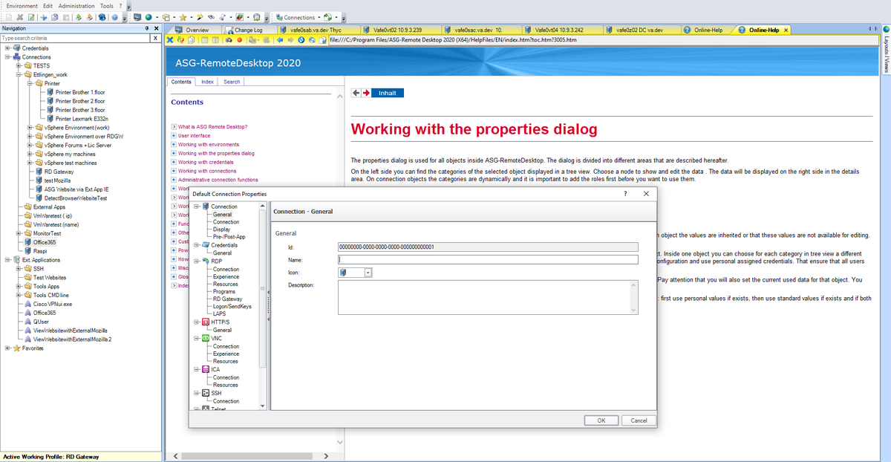
Task: Select 'Office365' under Connections in Navigation
Action: click(x=45, y=242)
